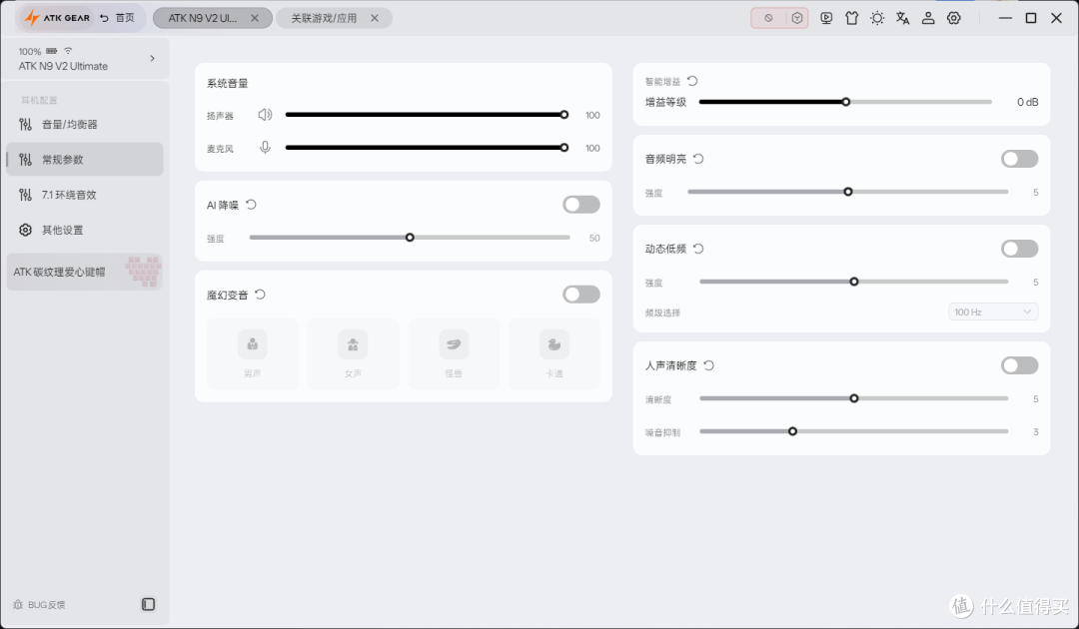Open 7.1 环绕音效 settings
This screenshot has width=1079, height=629.
[85, 195]
